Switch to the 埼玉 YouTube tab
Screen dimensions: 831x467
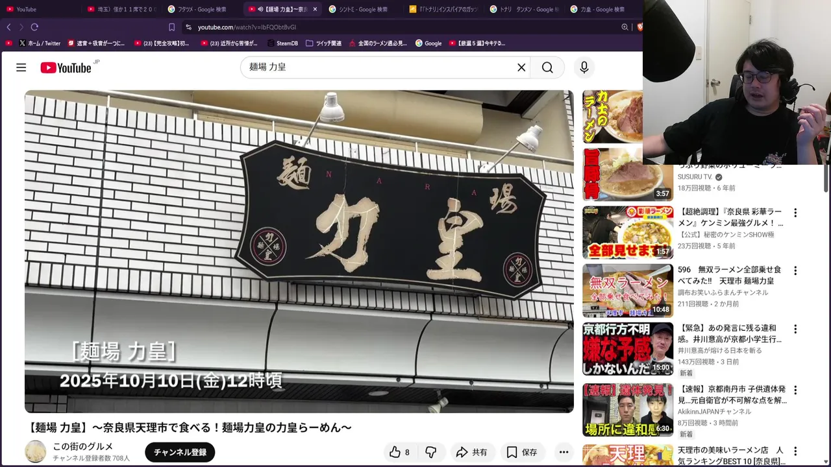121,9
